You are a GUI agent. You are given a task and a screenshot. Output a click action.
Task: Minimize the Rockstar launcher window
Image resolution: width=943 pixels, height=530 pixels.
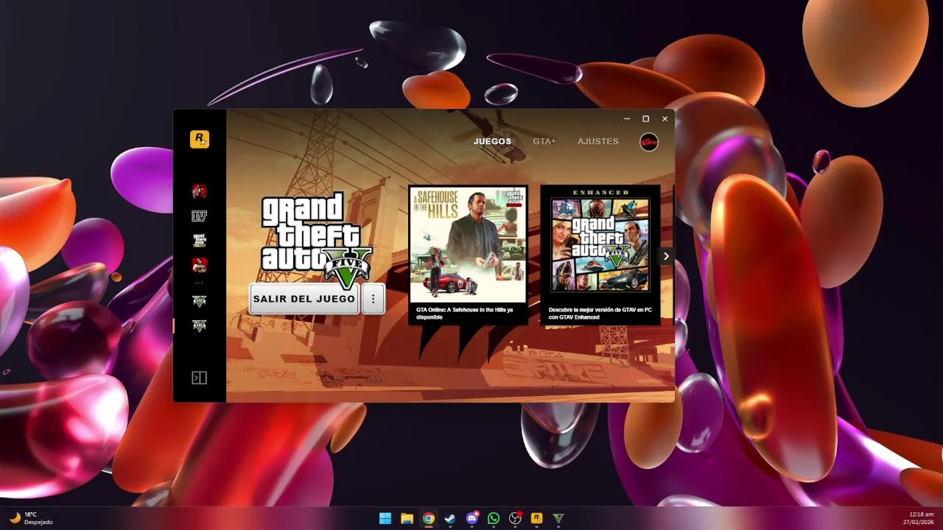coord(627,119)
